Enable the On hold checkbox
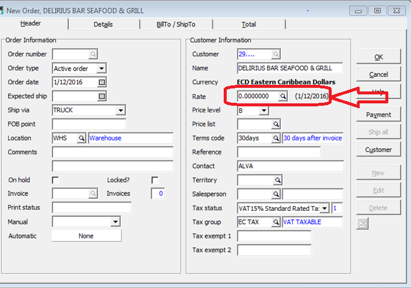This screenshot has height=288, width=411. tap(56, 180)
